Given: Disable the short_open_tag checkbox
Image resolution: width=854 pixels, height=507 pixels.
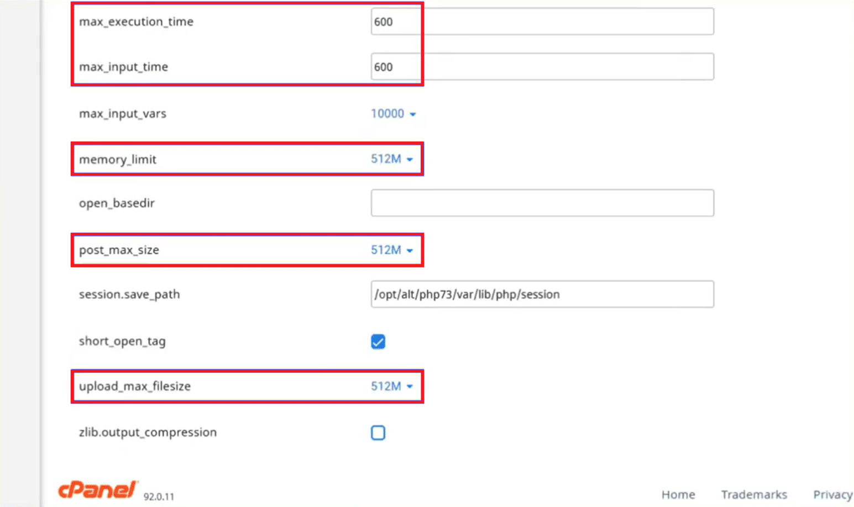Looking at the screenshot, I should 378,342.
